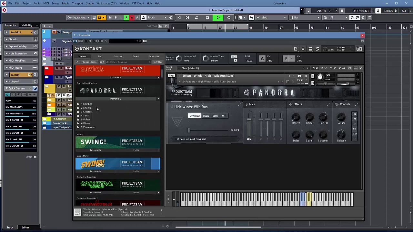Screen dimensions: 413x232
Task: Click the Record button in transport
Action: tap(229, 17)
